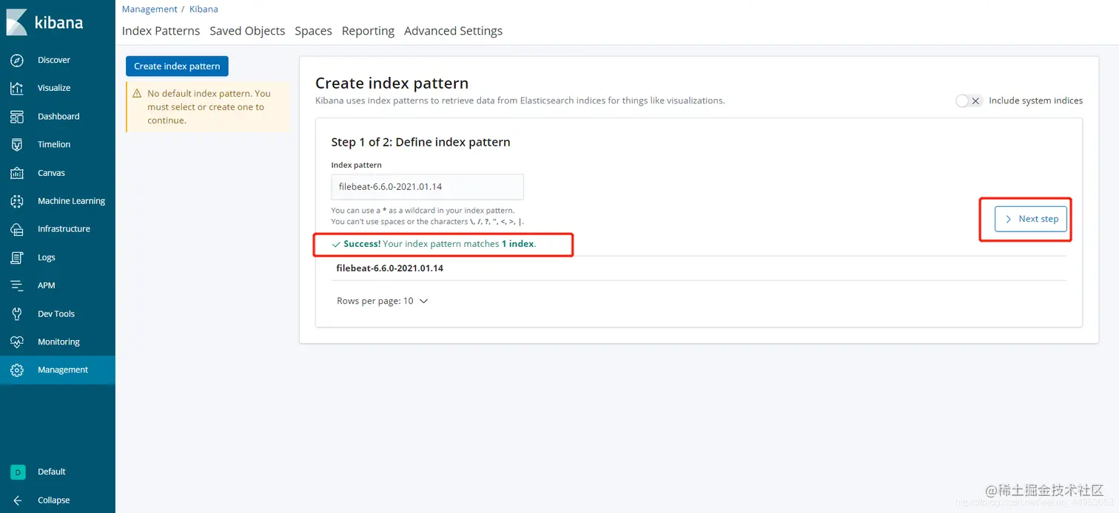The height and width of the screenshot is (513, 1119).
Task: Select the Dashboard label in sidebar
Action: 58,117
